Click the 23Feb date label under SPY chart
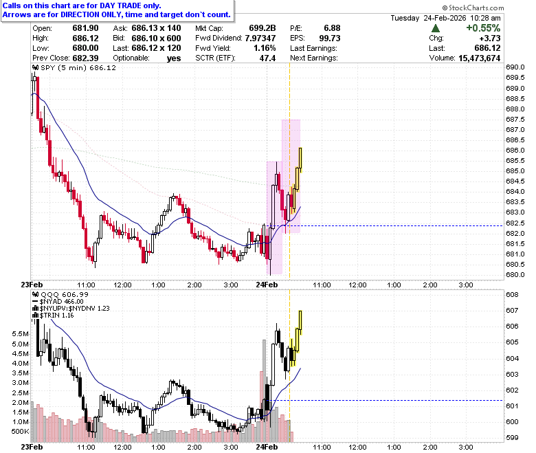 coord(32,285)
